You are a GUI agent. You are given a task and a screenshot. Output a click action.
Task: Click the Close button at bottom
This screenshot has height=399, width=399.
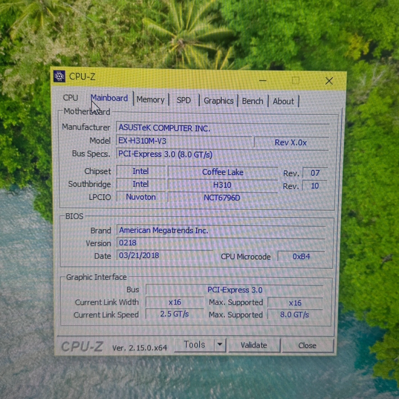pyautogui.click(x=307, y=346)
